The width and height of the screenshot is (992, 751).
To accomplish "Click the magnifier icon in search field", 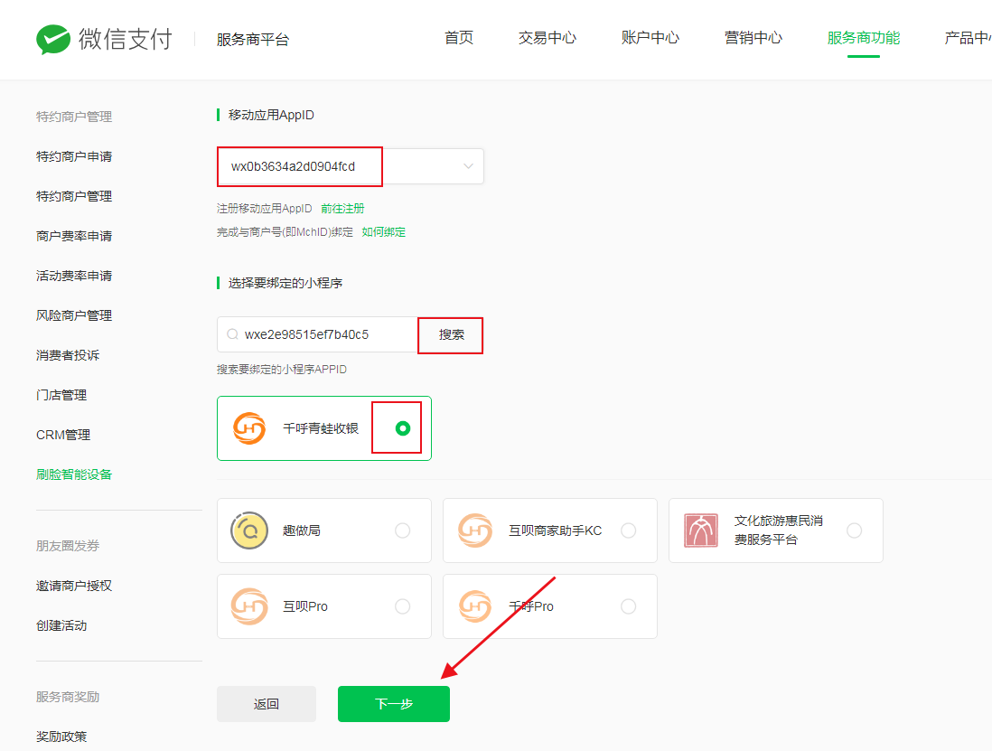I will point(233,334).
